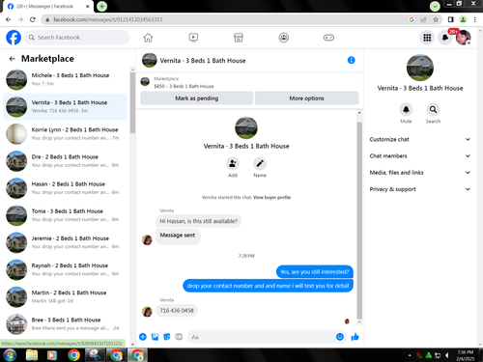The width and height of the screenshot is (483, 362).
Task: Click the volume speaker tray icon
Action: click(447, 355)
